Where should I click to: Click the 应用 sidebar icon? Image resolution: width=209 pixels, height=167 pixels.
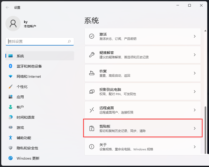[x=15, y=97]
